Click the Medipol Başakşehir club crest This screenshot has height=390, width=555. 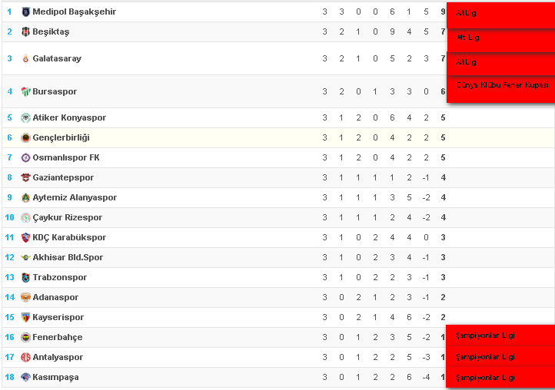[x=25, y=12]
